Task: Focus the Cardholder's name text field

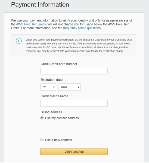Action: 74,103
